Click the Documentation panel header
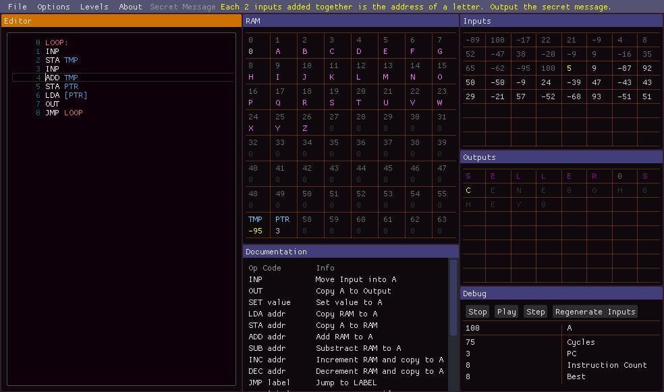Viewport: 664px width, 392px height. 351,252
